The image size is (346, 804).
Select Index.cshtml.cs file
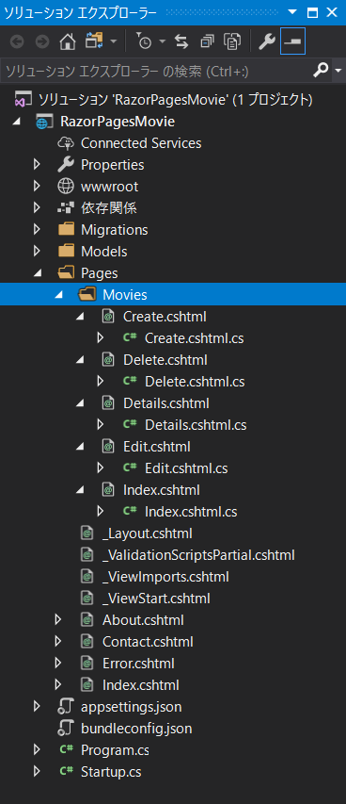191,512
